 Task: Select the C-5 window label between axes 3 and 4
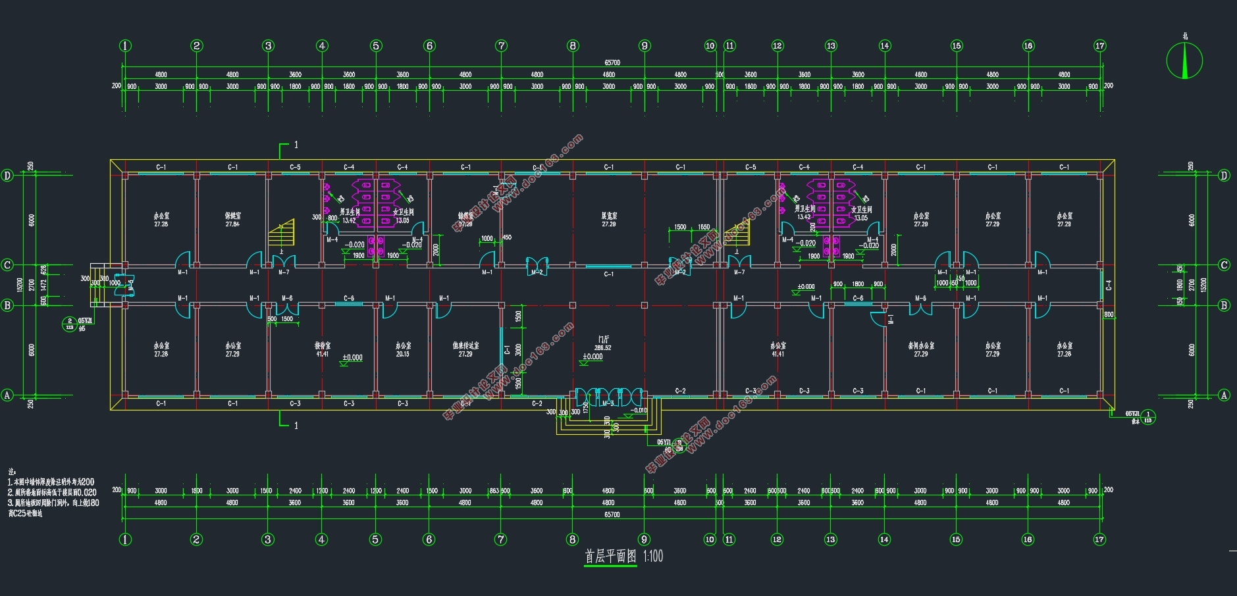coord(295,168)
